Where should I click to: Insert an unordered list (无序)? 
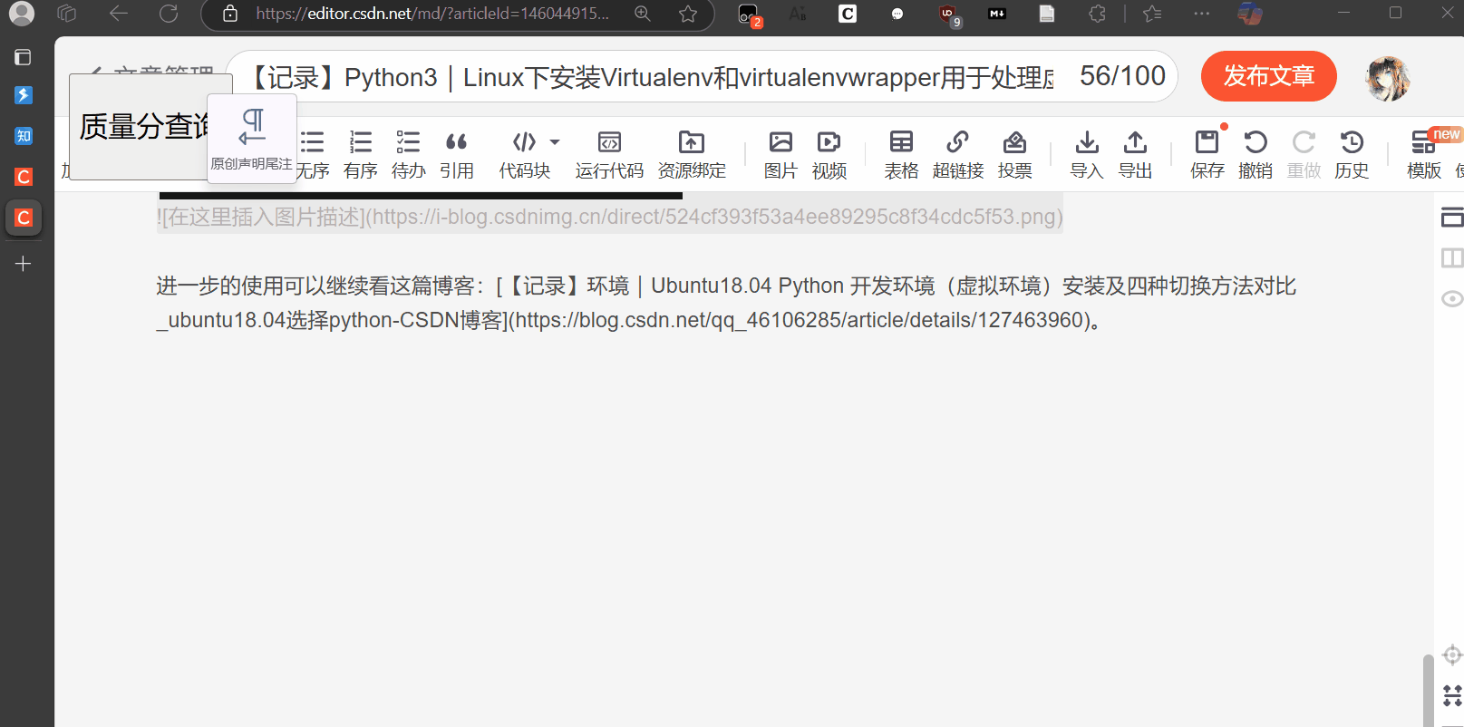(x=313, y=155)
